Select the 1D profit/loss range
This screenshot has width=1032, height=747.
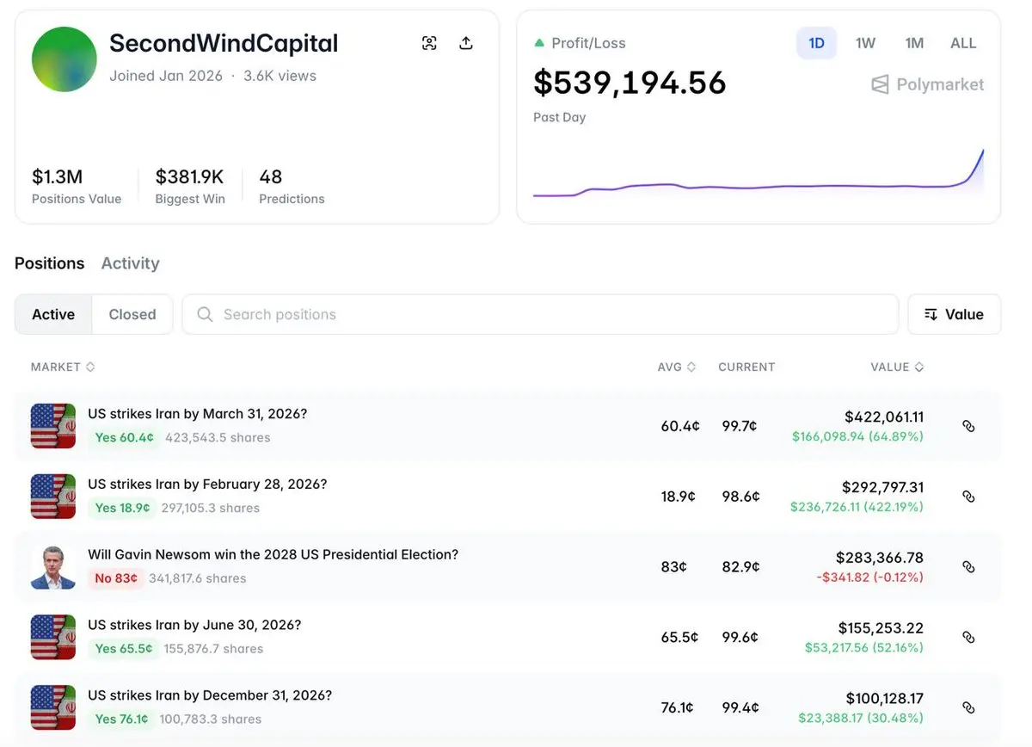(816, 43)
